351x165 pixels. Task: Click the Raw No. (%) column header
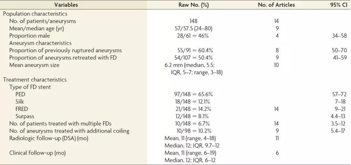point(193,5)
